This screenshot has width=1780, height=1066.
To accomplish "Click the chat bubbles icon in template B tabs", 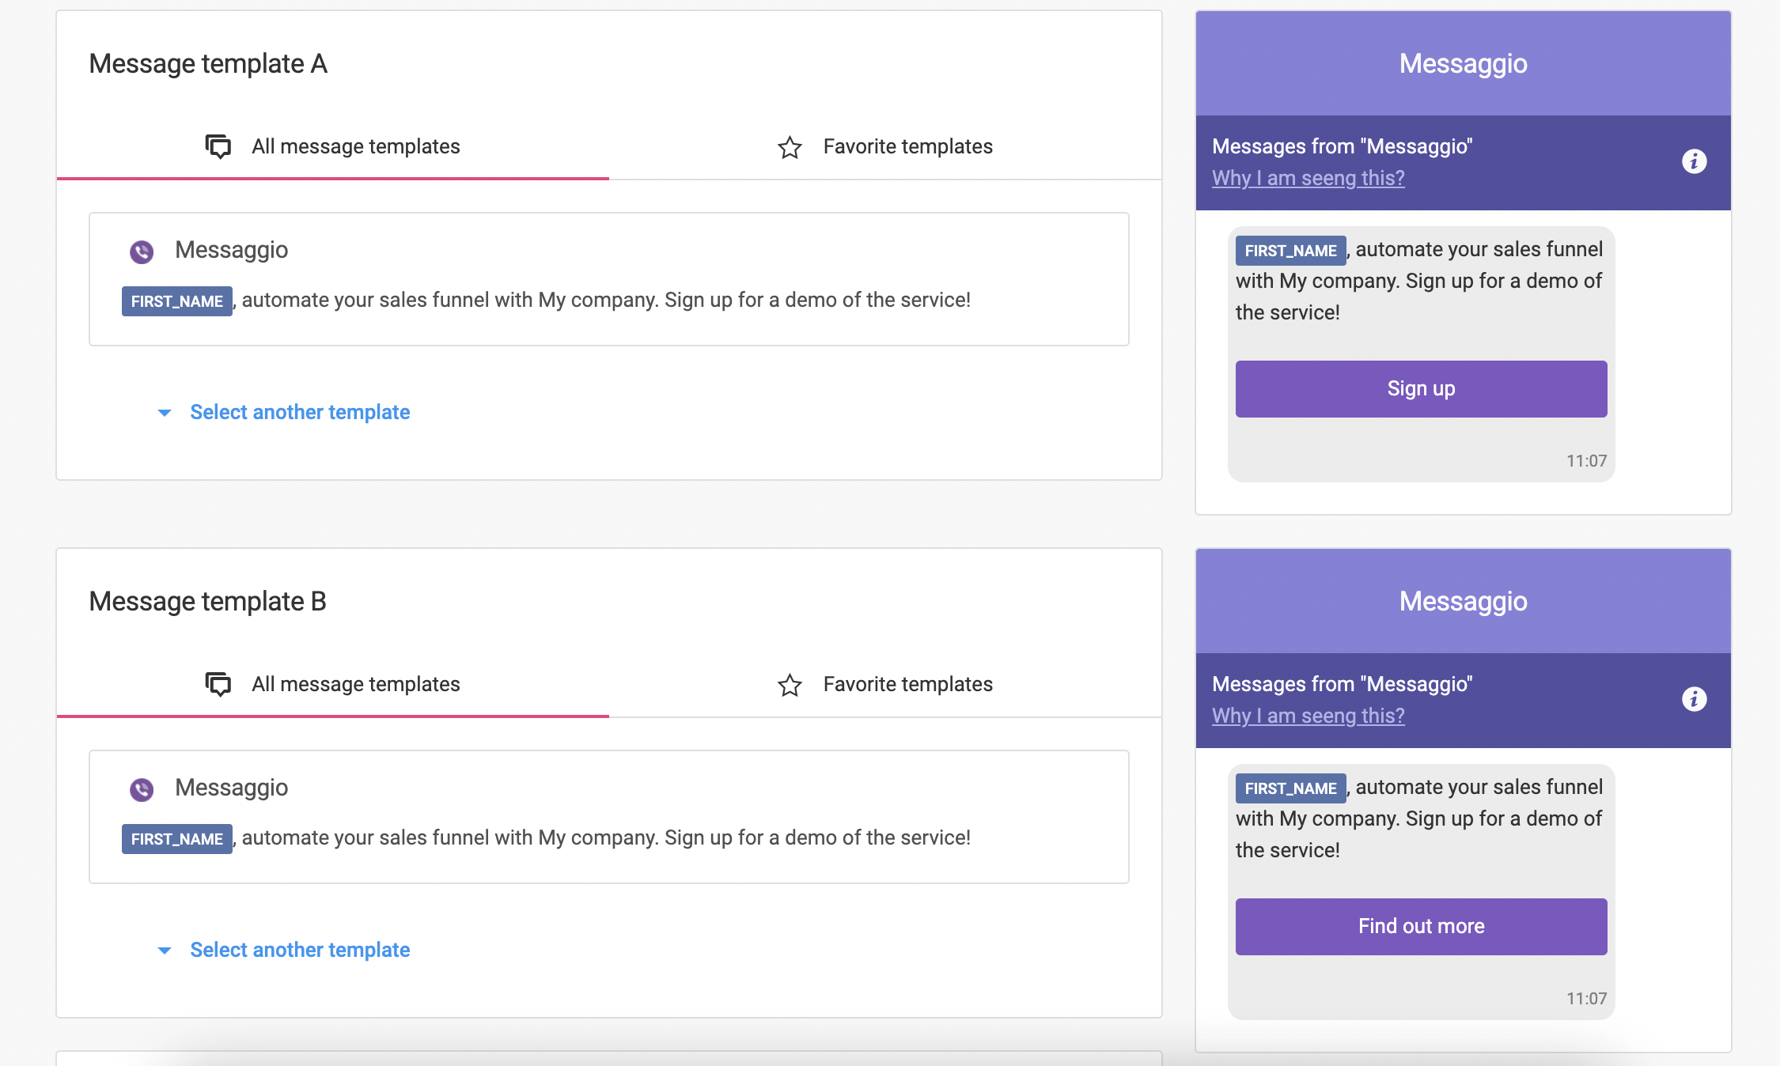I will click(218, 684).
